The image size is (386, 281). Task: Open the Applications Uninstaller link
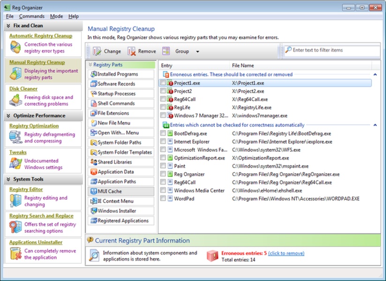pyautogui.click(x=36, y=242)
